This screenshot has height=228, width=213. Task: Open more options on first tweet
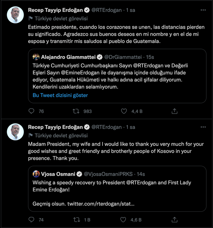[x=203, y=10]
